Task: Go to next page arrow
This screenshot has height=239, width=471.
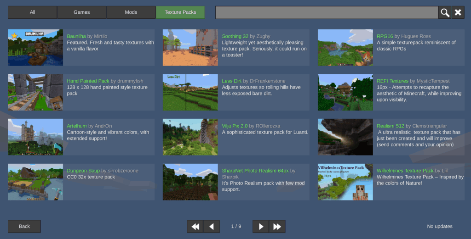Action: pos(261,227)
